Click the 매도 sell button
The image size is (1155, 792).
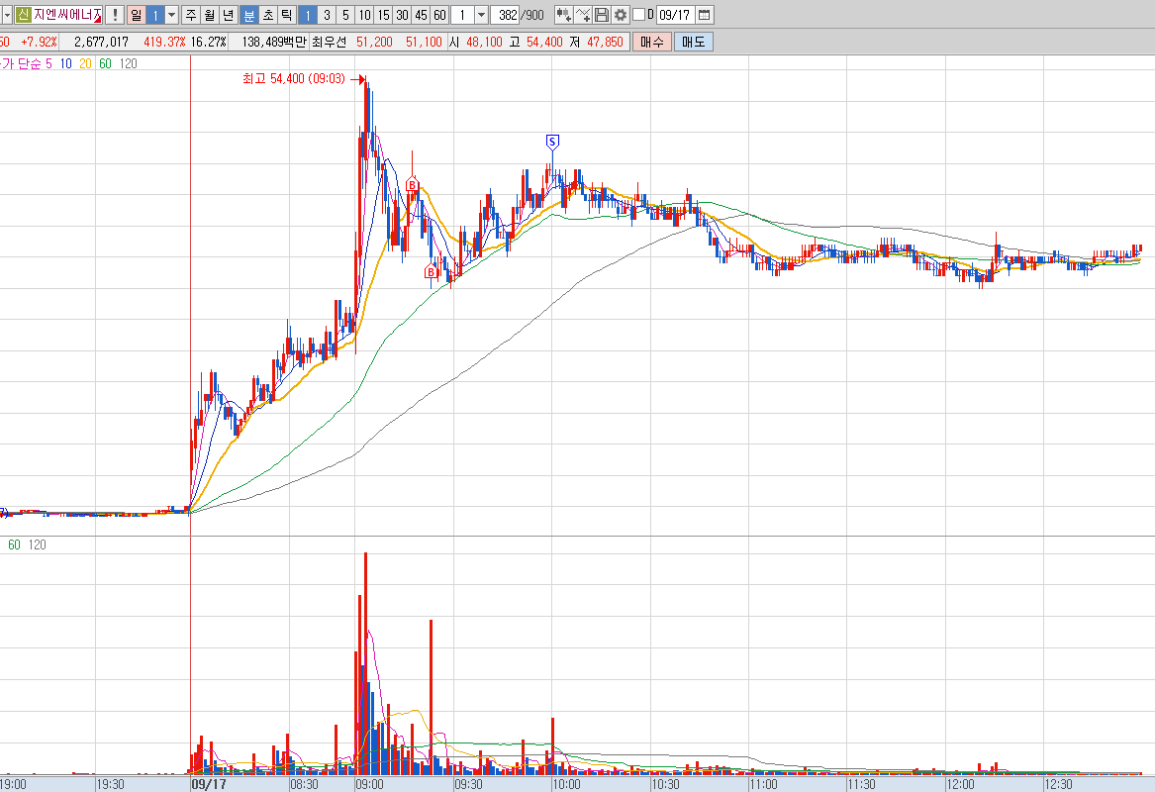tap(693, 42)
